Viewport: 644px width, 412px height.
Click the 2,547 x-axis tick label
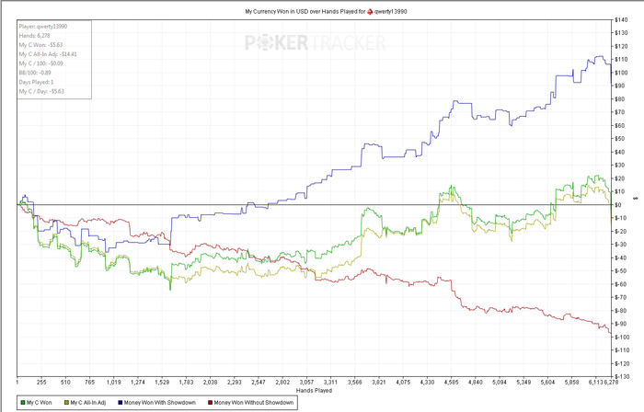coord(259,382)
